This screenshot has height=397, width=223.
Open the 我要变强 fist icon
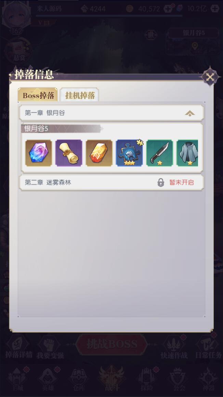pyautogui.click(x=50, y=347)
